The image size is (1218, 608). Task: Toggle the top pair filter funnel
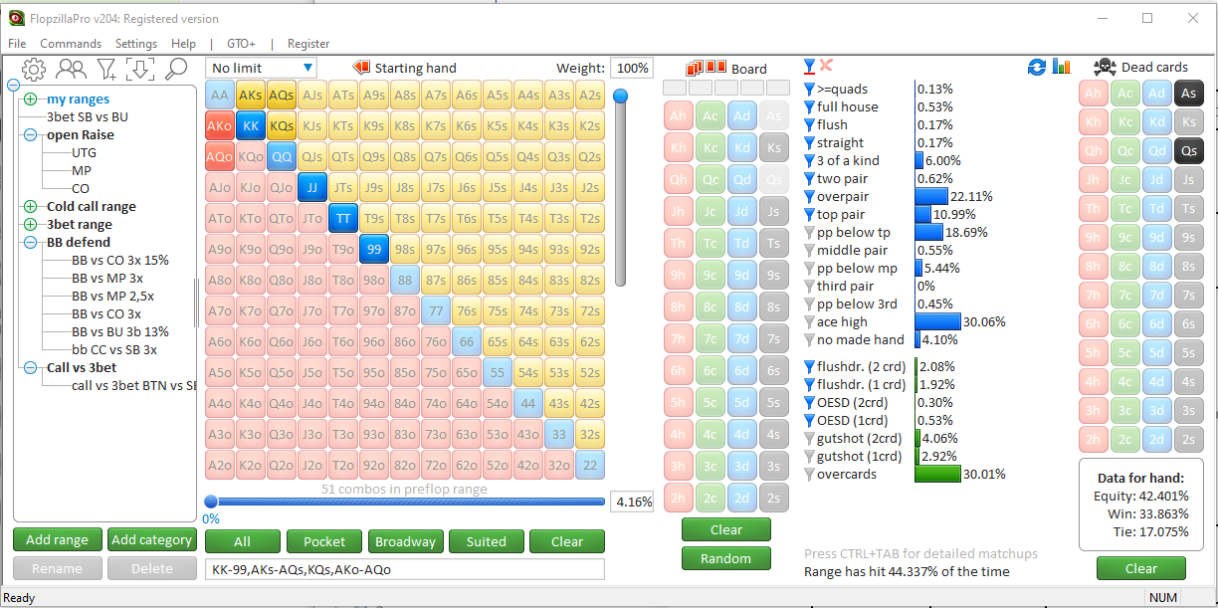(809, 214)
